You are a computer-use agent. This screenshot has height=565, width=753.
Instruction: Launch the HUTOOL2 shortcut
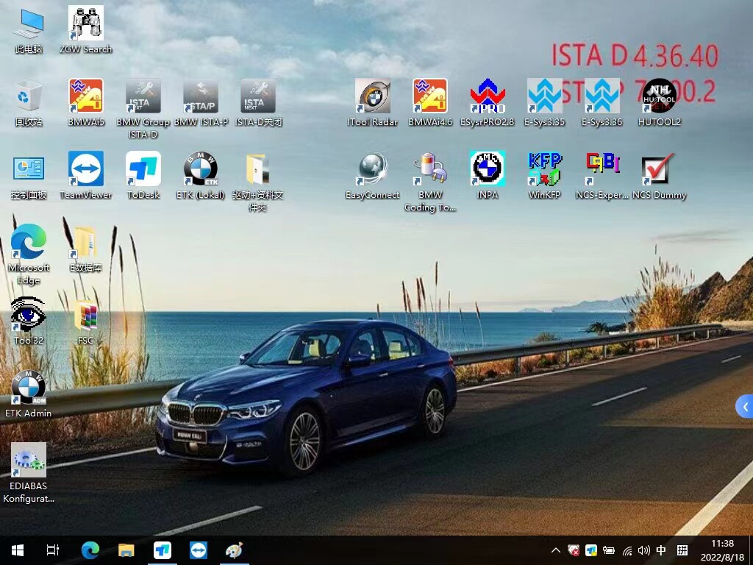coord(659,103)
